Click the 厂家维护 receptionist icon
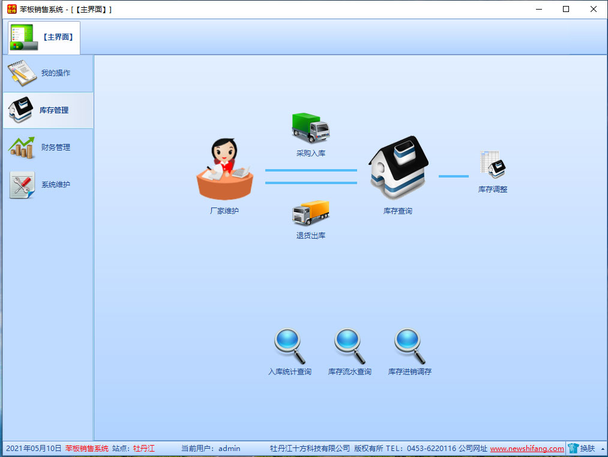 [x=224, y=170]
